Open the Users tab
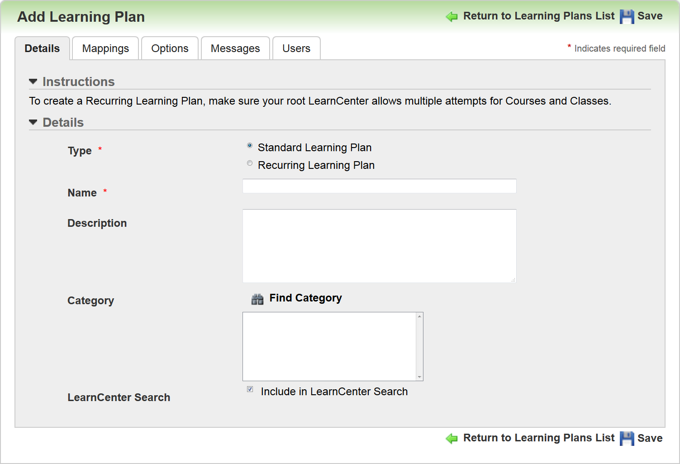The image size is (680, 464). (x=296, y=48)
